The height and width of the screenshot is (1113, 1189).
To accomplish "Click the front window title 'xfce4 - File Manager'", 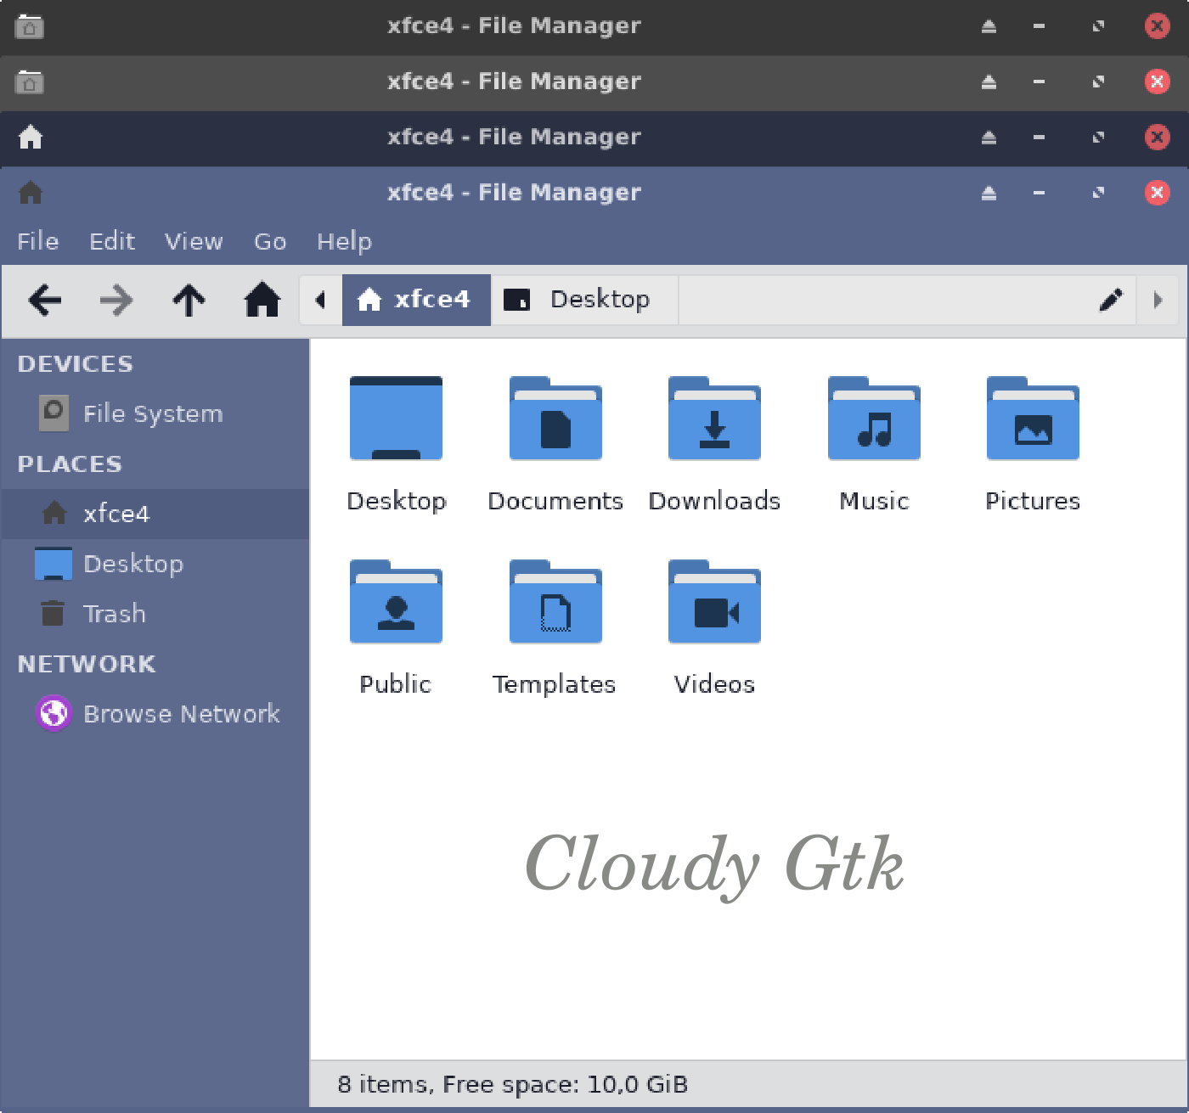I will pyautogui.click(x=514, y=193).
